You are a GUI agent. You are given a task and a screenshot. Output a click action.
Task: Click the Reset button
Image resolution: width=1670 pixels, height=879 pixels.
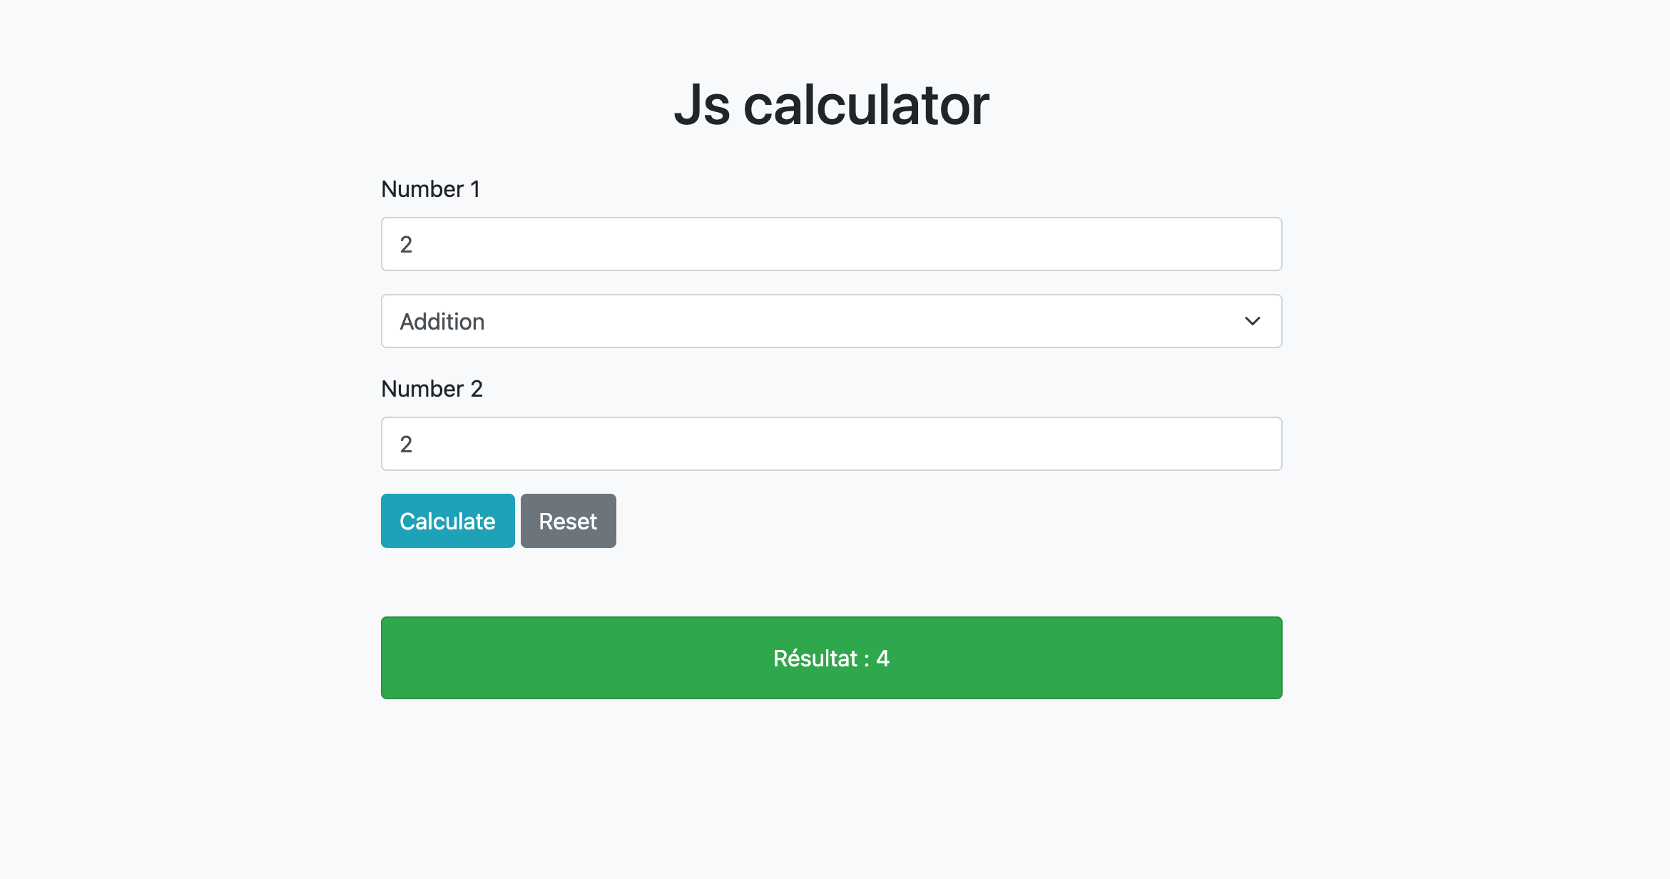click(x=568, y=520)
